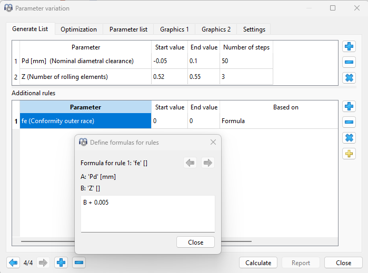Viewport: 368px width, 273px height.
Task: Clear all parameter rows with the X icon
Action: (x=349, y=78)
